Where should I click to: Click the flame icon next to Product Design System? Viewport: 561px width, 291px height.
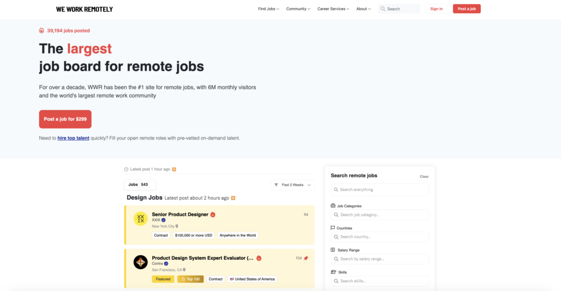pos(259,258)
